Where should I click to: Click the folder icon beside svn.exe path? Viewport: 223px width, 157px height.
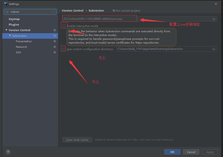pos(214,19)
